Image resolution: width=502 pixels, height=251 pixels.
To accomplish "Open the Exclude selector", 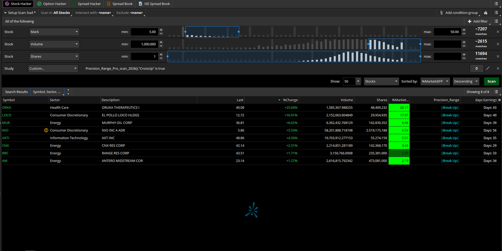I will pyautogui.click(x=130, y=13).
